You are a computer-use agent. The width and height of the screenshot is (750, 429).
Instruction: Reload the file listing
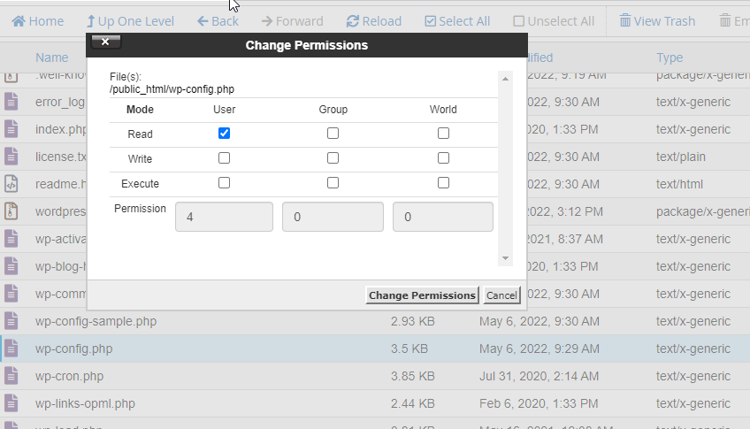[x=373, y=21]
